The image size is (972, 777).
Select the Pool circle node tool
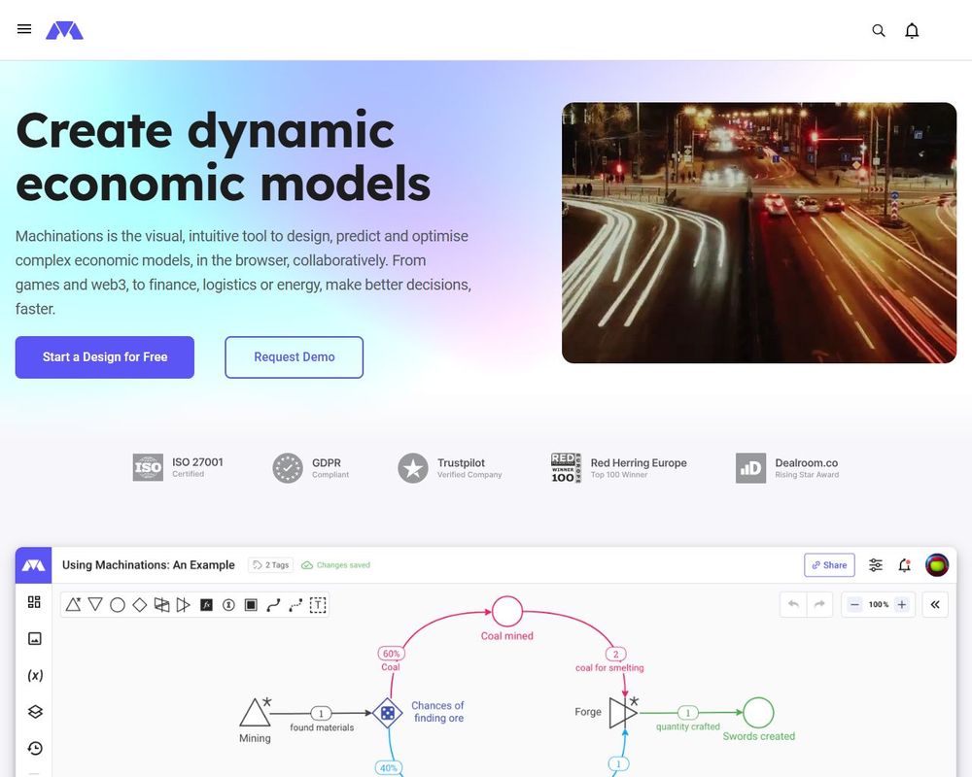[118, 604]
